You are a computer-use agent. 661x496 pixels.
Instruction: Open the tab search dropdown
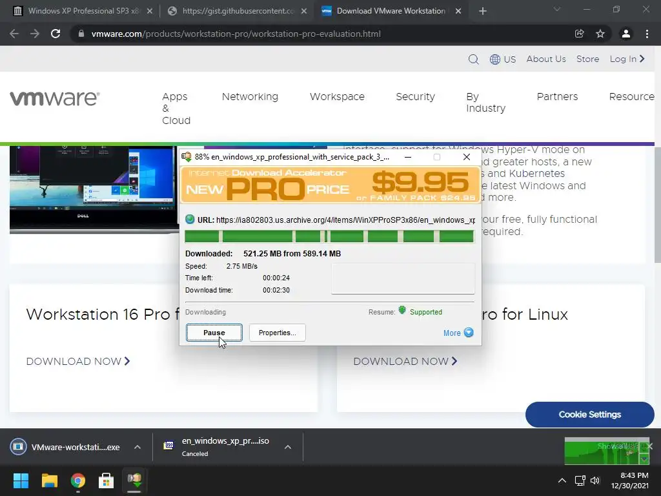[557, 9]
